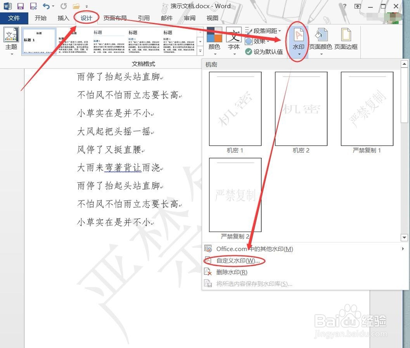Expand the 页面颜色 dropdown arrow
The height and width of the screenshot is (348, 410).
[321, 54]
